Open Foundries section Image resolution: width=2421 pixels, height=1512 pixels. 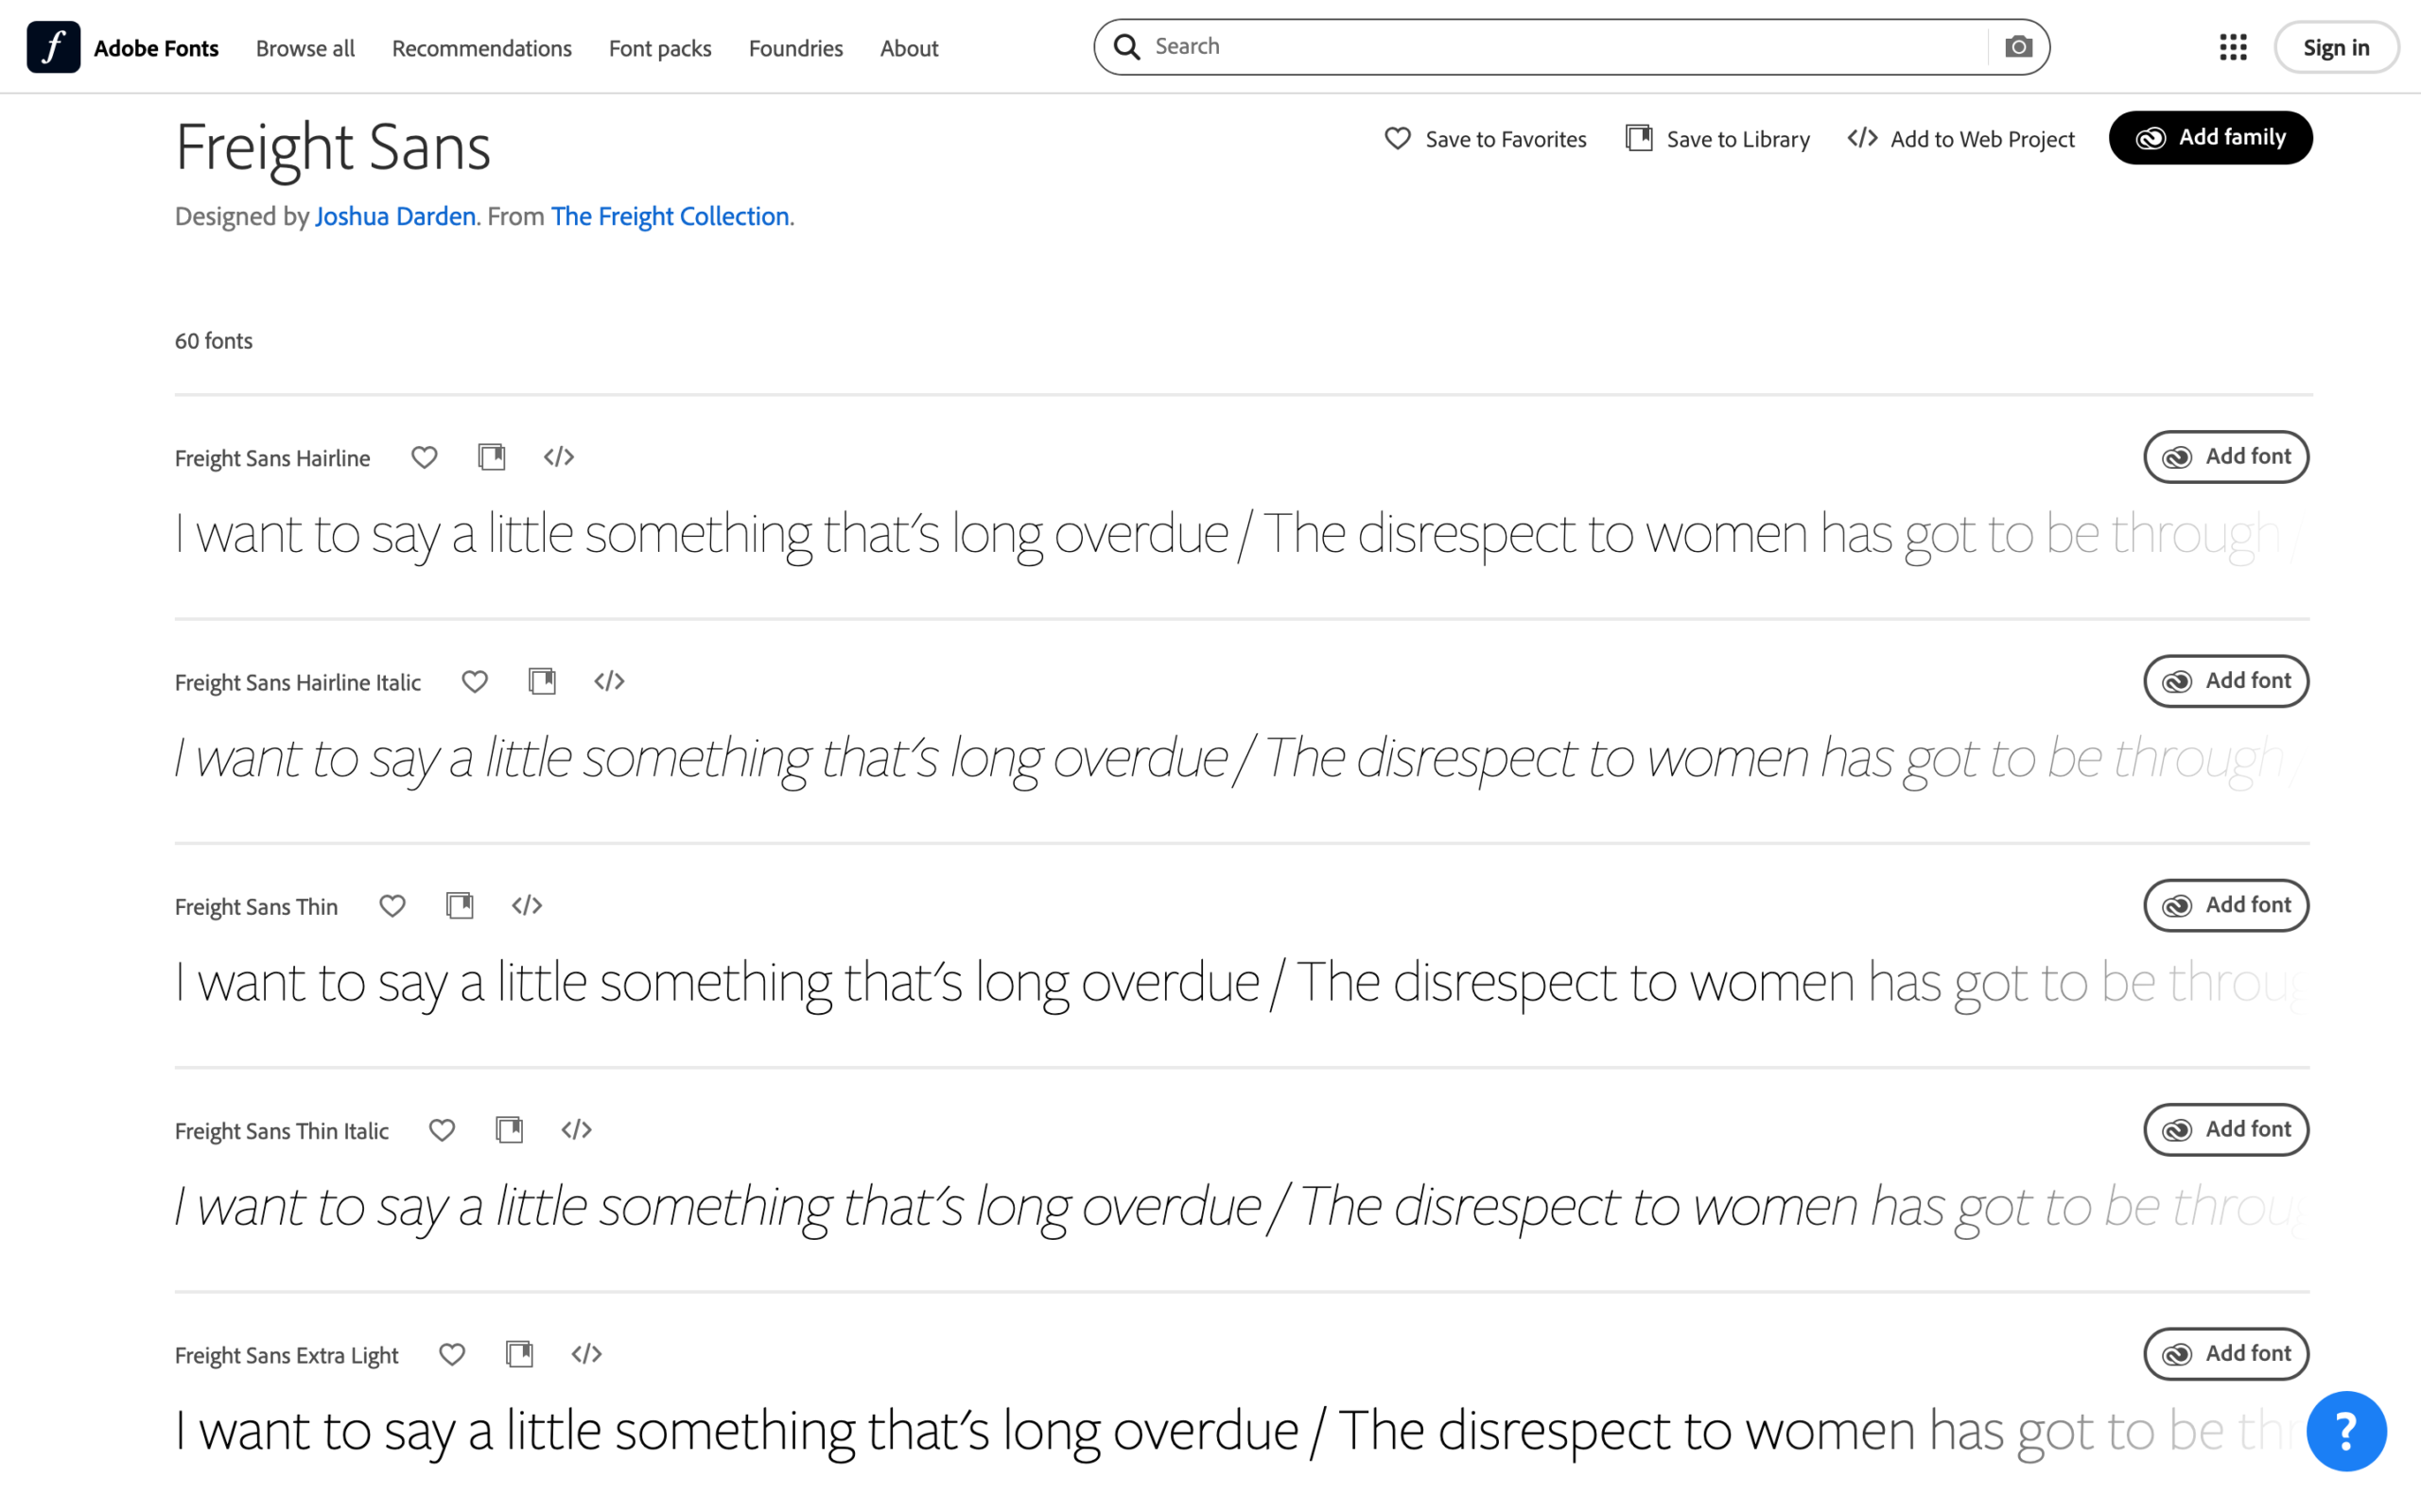click(x=795, y=48)
